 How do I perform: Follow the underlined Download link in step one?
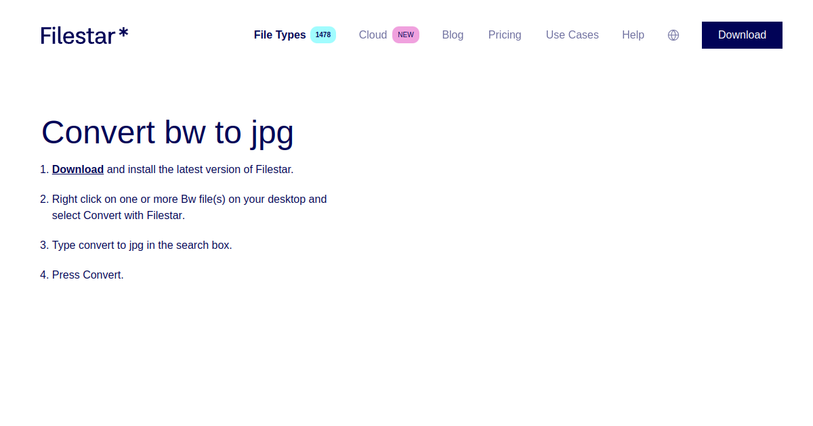[78, 169]
